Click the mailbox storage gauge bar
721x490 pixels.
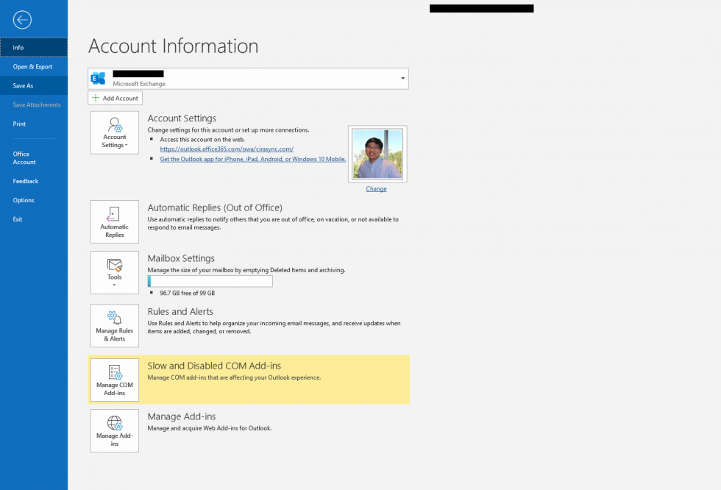point(210,280)
